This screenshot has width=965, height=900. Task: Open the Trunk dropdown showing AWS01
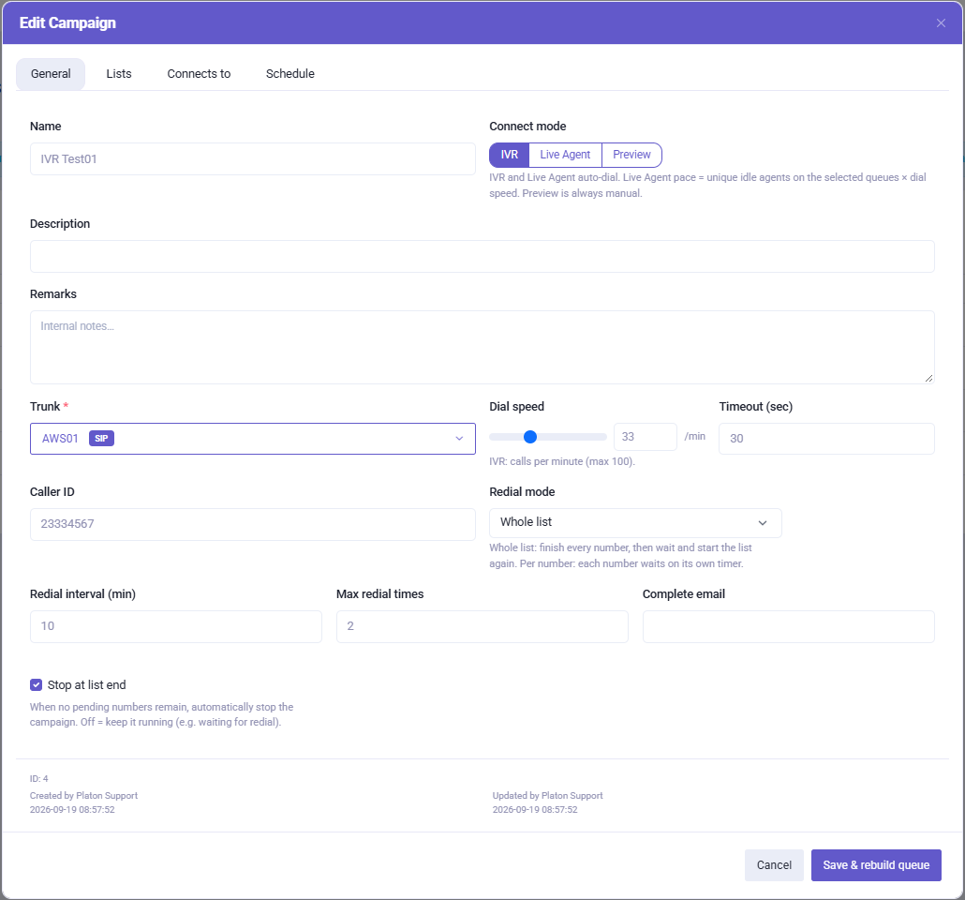point(252,439)
